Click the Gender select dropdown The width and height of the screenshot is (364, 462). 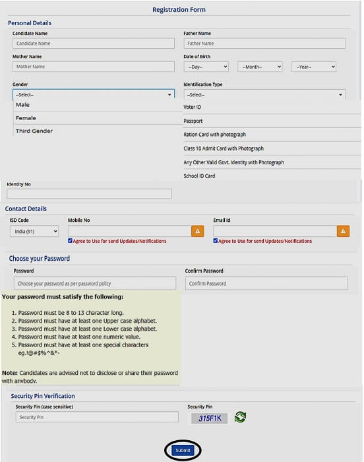pyautogui.click(x=94, y=94)
